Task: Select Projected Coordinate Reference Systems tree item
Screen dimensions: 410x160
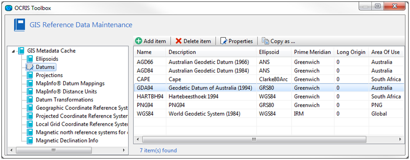Action: click(x=81, y=116)
